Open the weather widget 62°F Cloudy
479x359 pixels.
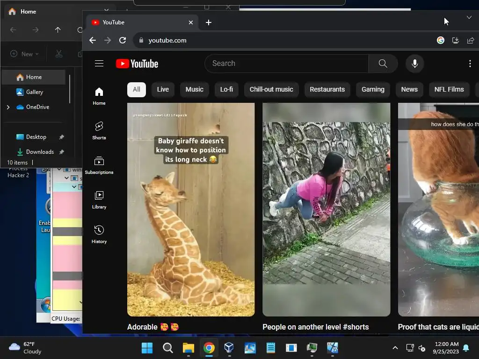pos(25,348)
